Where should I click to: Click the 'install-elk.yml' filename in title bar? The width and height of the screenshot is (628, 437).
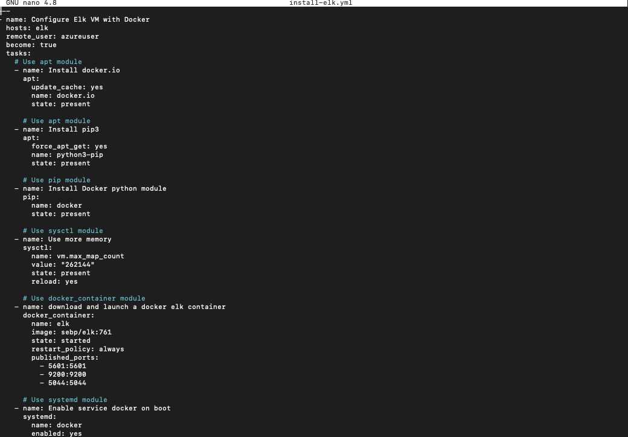[x=321, y=3]
